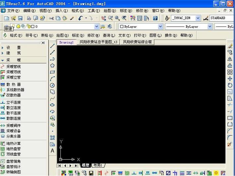Click layer 0 color swatch square
The image size is (235, 176).
[33, 27]
